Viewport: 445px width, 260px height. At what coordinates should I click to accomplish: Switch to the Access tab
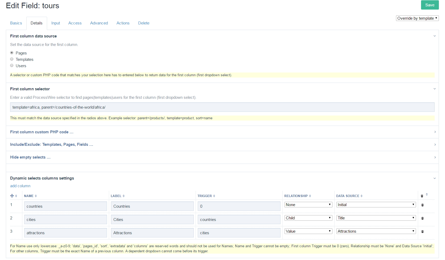click(x=75, y=23)
